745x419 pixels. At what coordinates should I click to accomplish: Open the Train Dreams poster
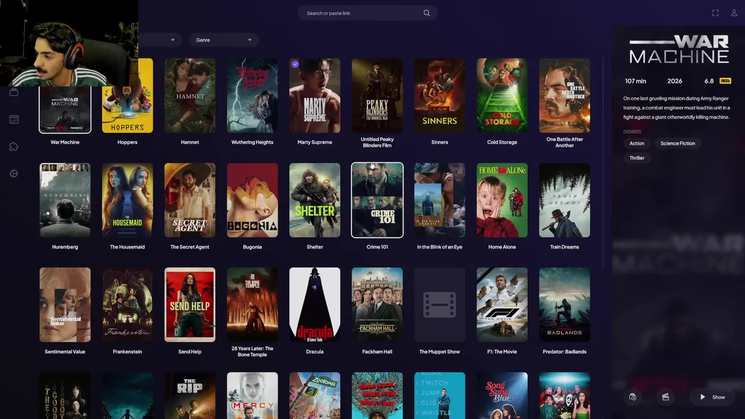(x=565, y=200)
